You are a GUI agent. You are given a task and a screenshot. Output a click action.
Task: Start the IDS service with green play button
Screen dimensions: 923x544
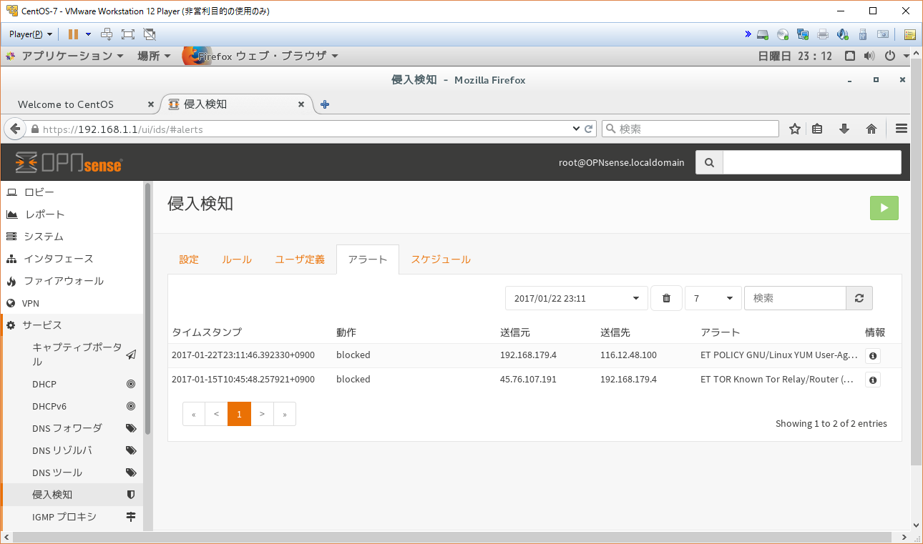[x=884, y=208]
